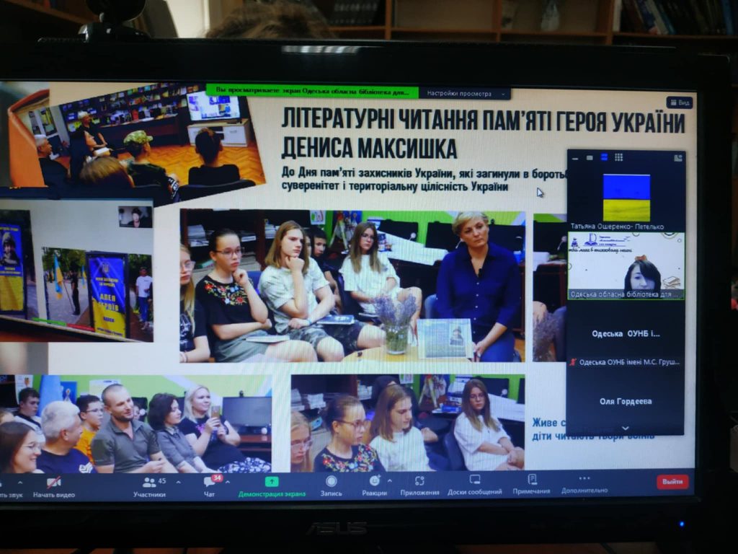Open the Вид (View) menu

pyautogui.click(x=679, y=102)
